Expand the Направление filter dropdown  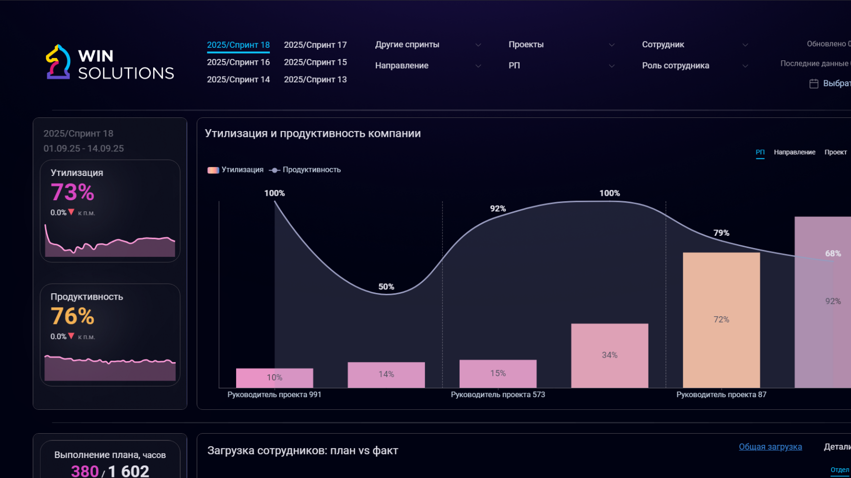pyautogui.click(x=428, y=66)
